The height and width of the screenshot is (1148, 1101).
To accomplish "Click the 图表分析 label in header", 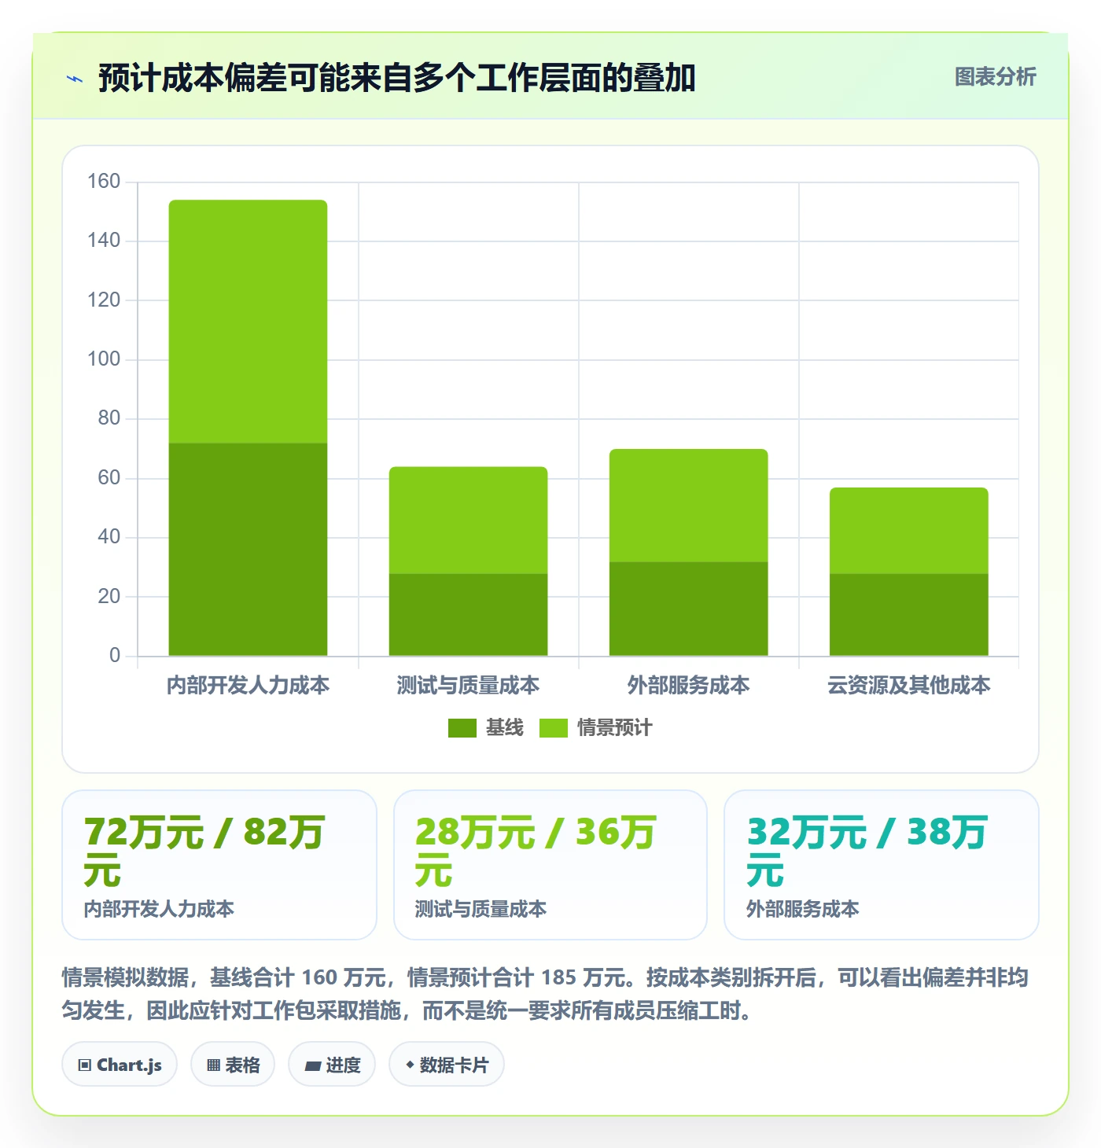I will [x=995, y=77].
